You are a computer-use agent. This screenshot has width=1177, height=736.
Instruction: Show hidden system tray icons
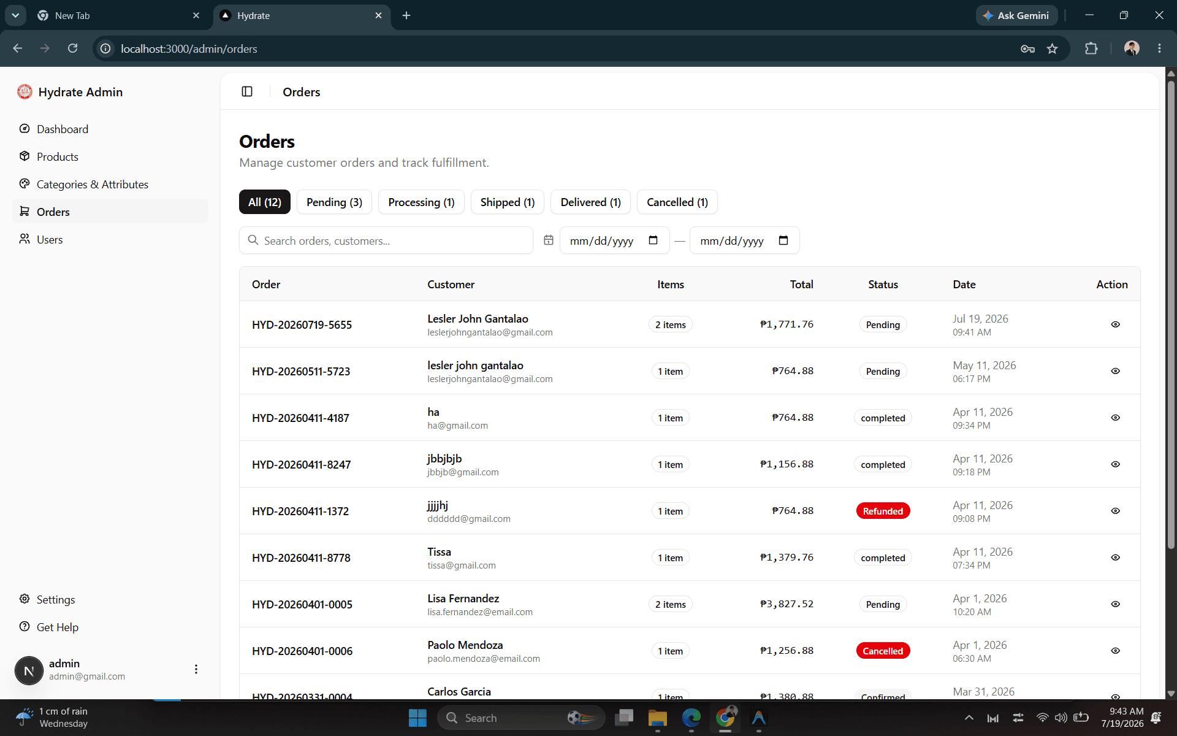click(x=969, y=718)
